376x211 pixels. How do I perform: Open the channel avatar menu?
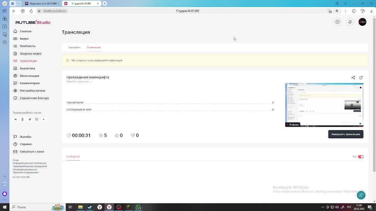362,22
